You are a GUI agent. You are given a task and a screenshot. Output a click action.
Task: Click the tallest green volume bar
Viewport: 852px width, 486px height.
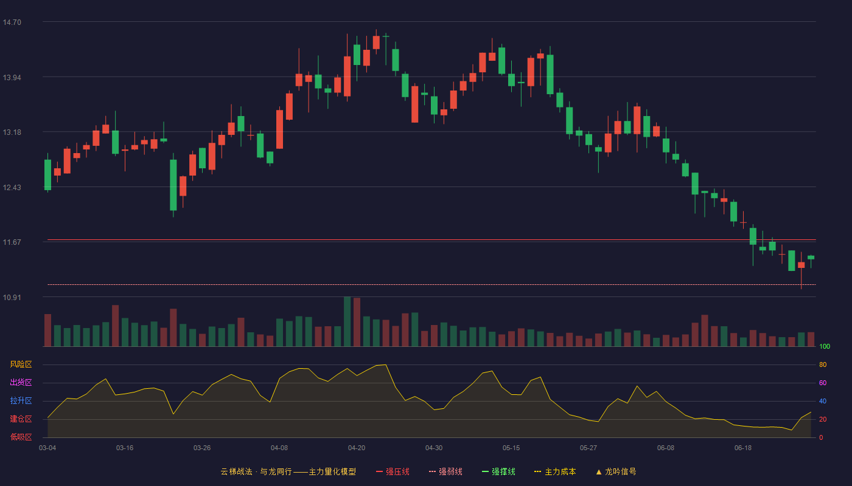pos(347,321)
